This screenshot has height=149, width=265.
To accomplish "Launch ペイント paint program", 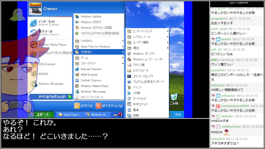I will click(x=147, y=87).
